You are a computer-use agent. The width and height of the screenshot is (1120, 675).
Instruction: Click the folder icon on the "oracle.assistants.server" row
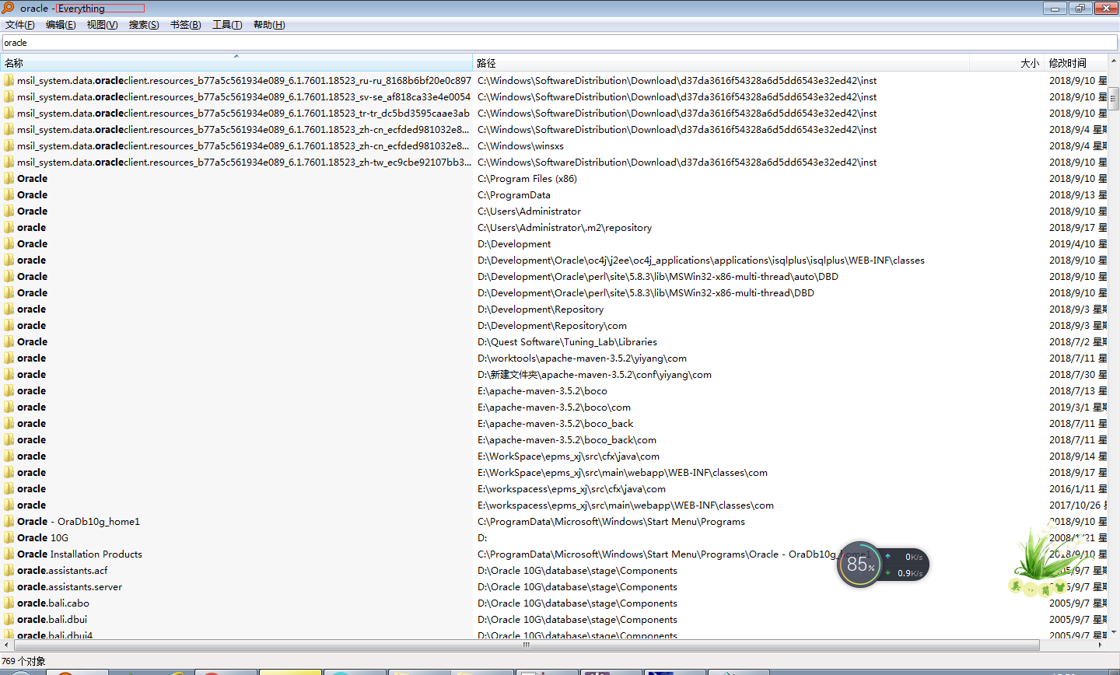point(9,586)
